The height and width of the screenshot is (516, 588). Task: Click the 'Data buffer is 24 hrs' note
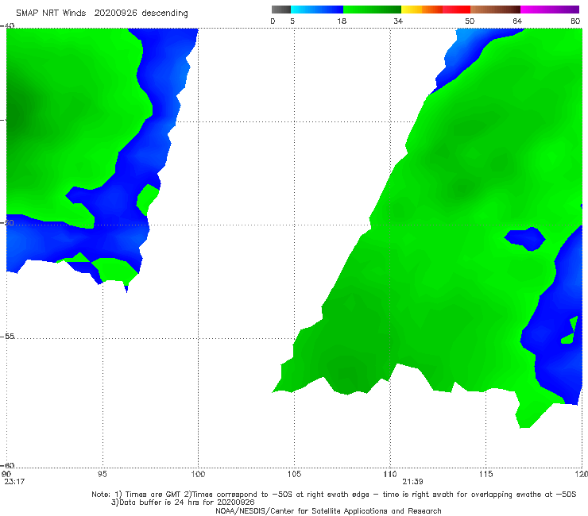coord(183,503)
